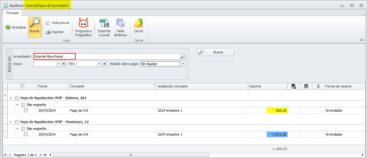
Task: Sort by the Concepto column header
Action: pyautogui.click(x=113, y=86)
